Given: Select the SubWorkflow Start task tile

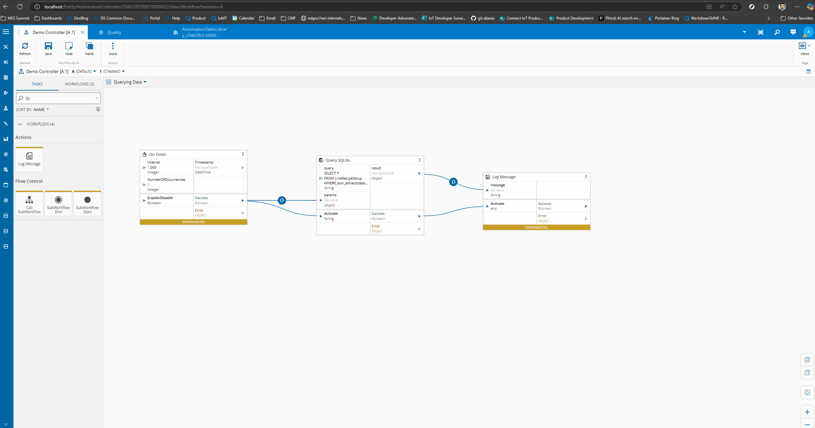Looking at the screenshot, I should tap(88, 204).
